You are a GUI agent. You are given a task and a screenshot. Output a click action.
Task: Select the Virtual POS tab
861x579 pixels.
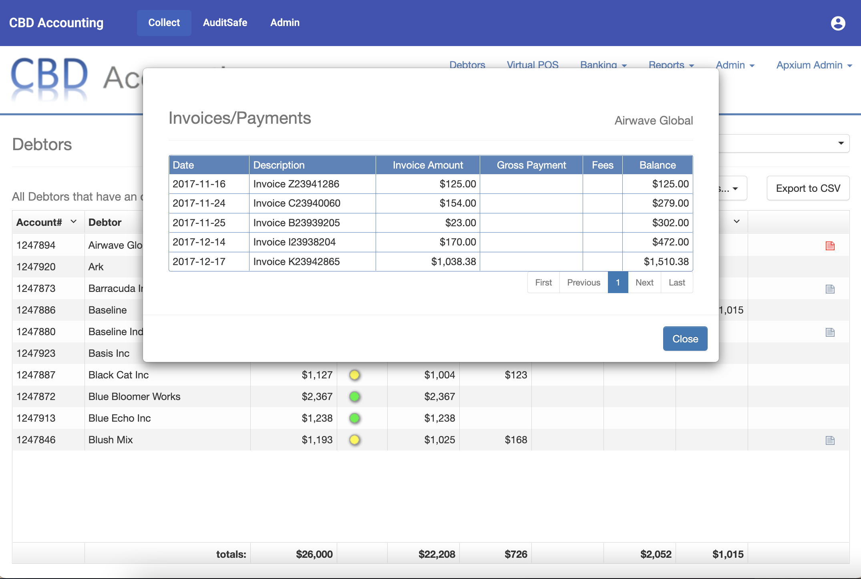533,64
